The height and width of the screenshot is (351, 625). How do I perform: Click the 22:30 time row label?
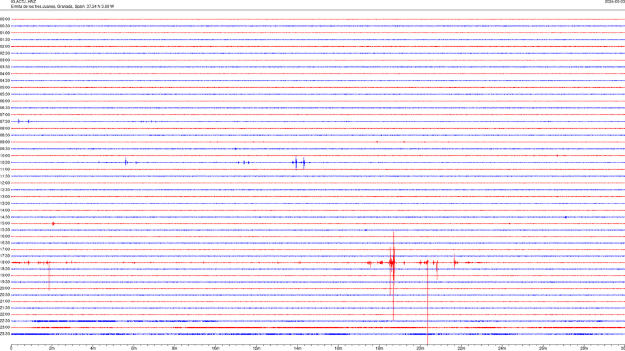pos(5,320)
